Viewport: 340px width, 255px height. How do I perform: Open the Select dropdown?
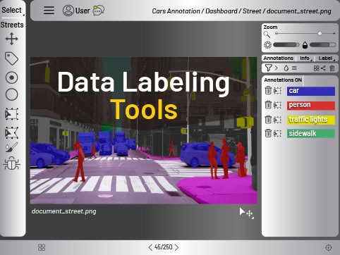pos(12,11)
